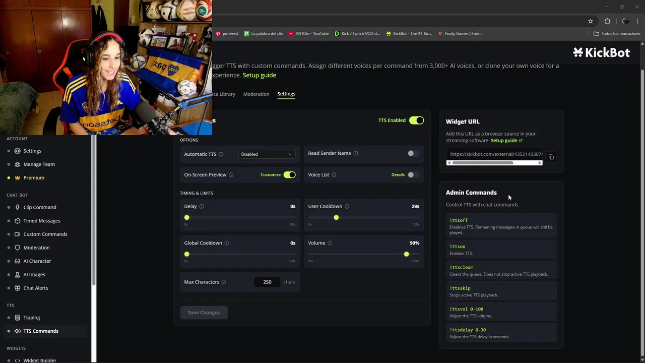Open Todos los marcadores folder

[x=617, y=34]
